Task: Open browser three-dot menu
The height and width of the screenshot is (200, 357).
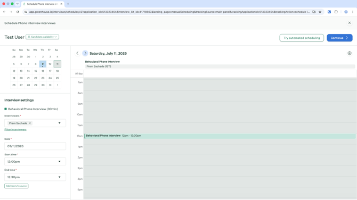Action: point(353,12)
